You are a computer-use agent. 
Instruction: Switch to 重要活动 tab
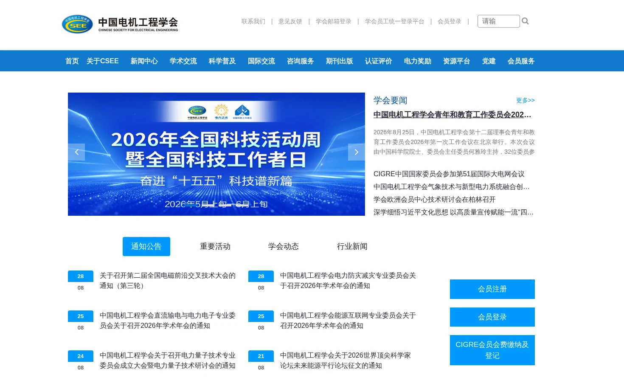215,246
